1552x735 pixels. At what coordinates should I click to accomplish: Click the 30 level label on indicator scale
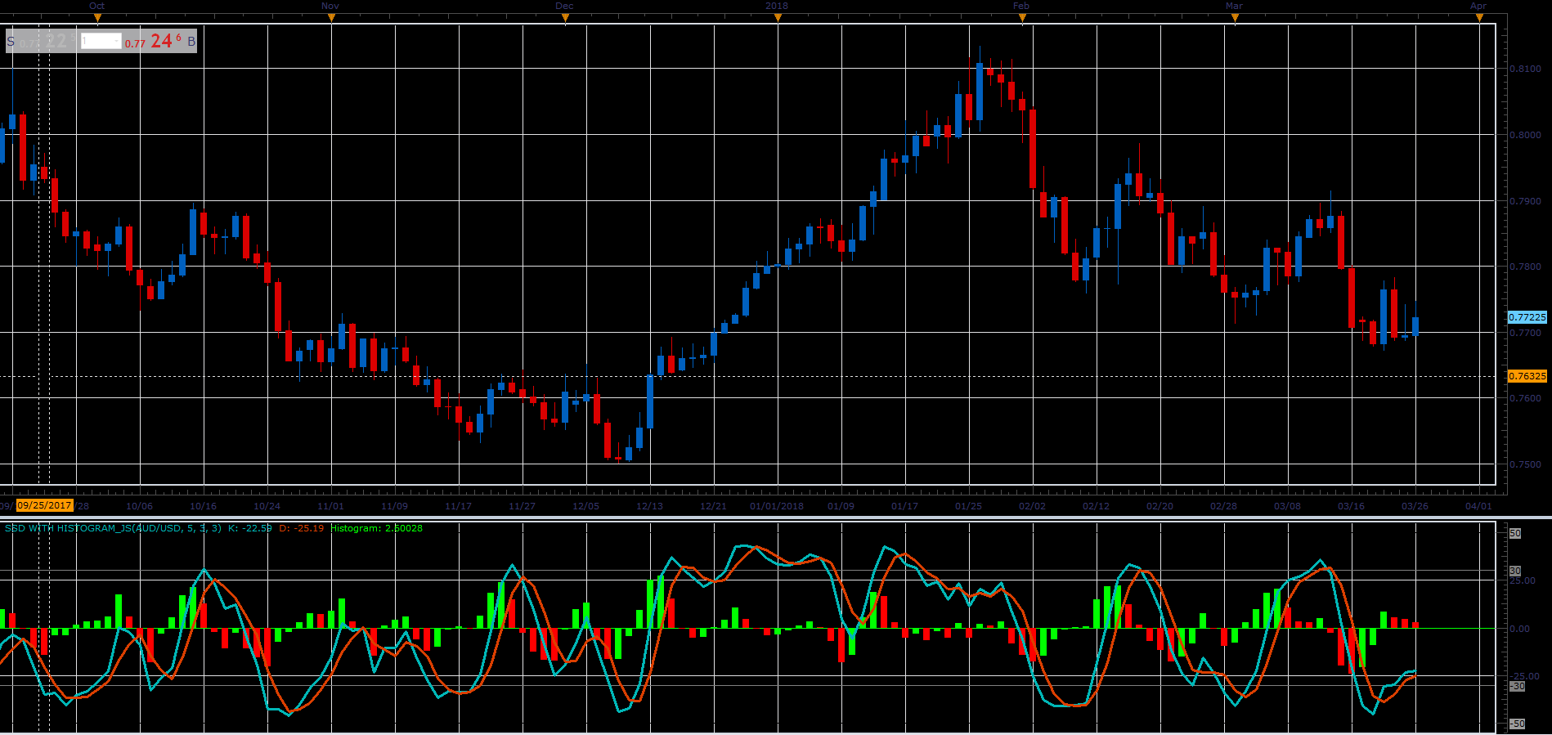click(1515, 571)
